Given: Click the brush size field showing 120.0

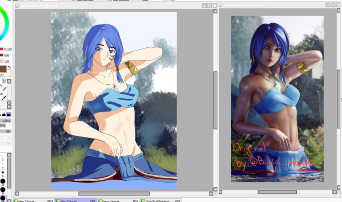Looking at the screenshot, I should [x=6, y=121].
